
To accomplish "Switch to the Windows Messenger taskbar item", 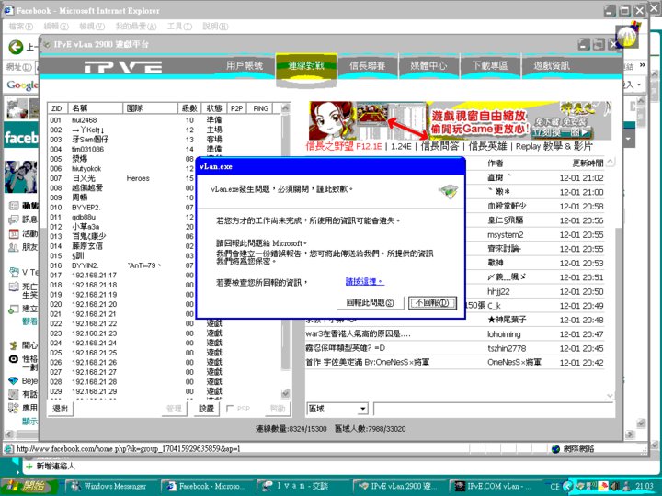I will coord(111,486).
